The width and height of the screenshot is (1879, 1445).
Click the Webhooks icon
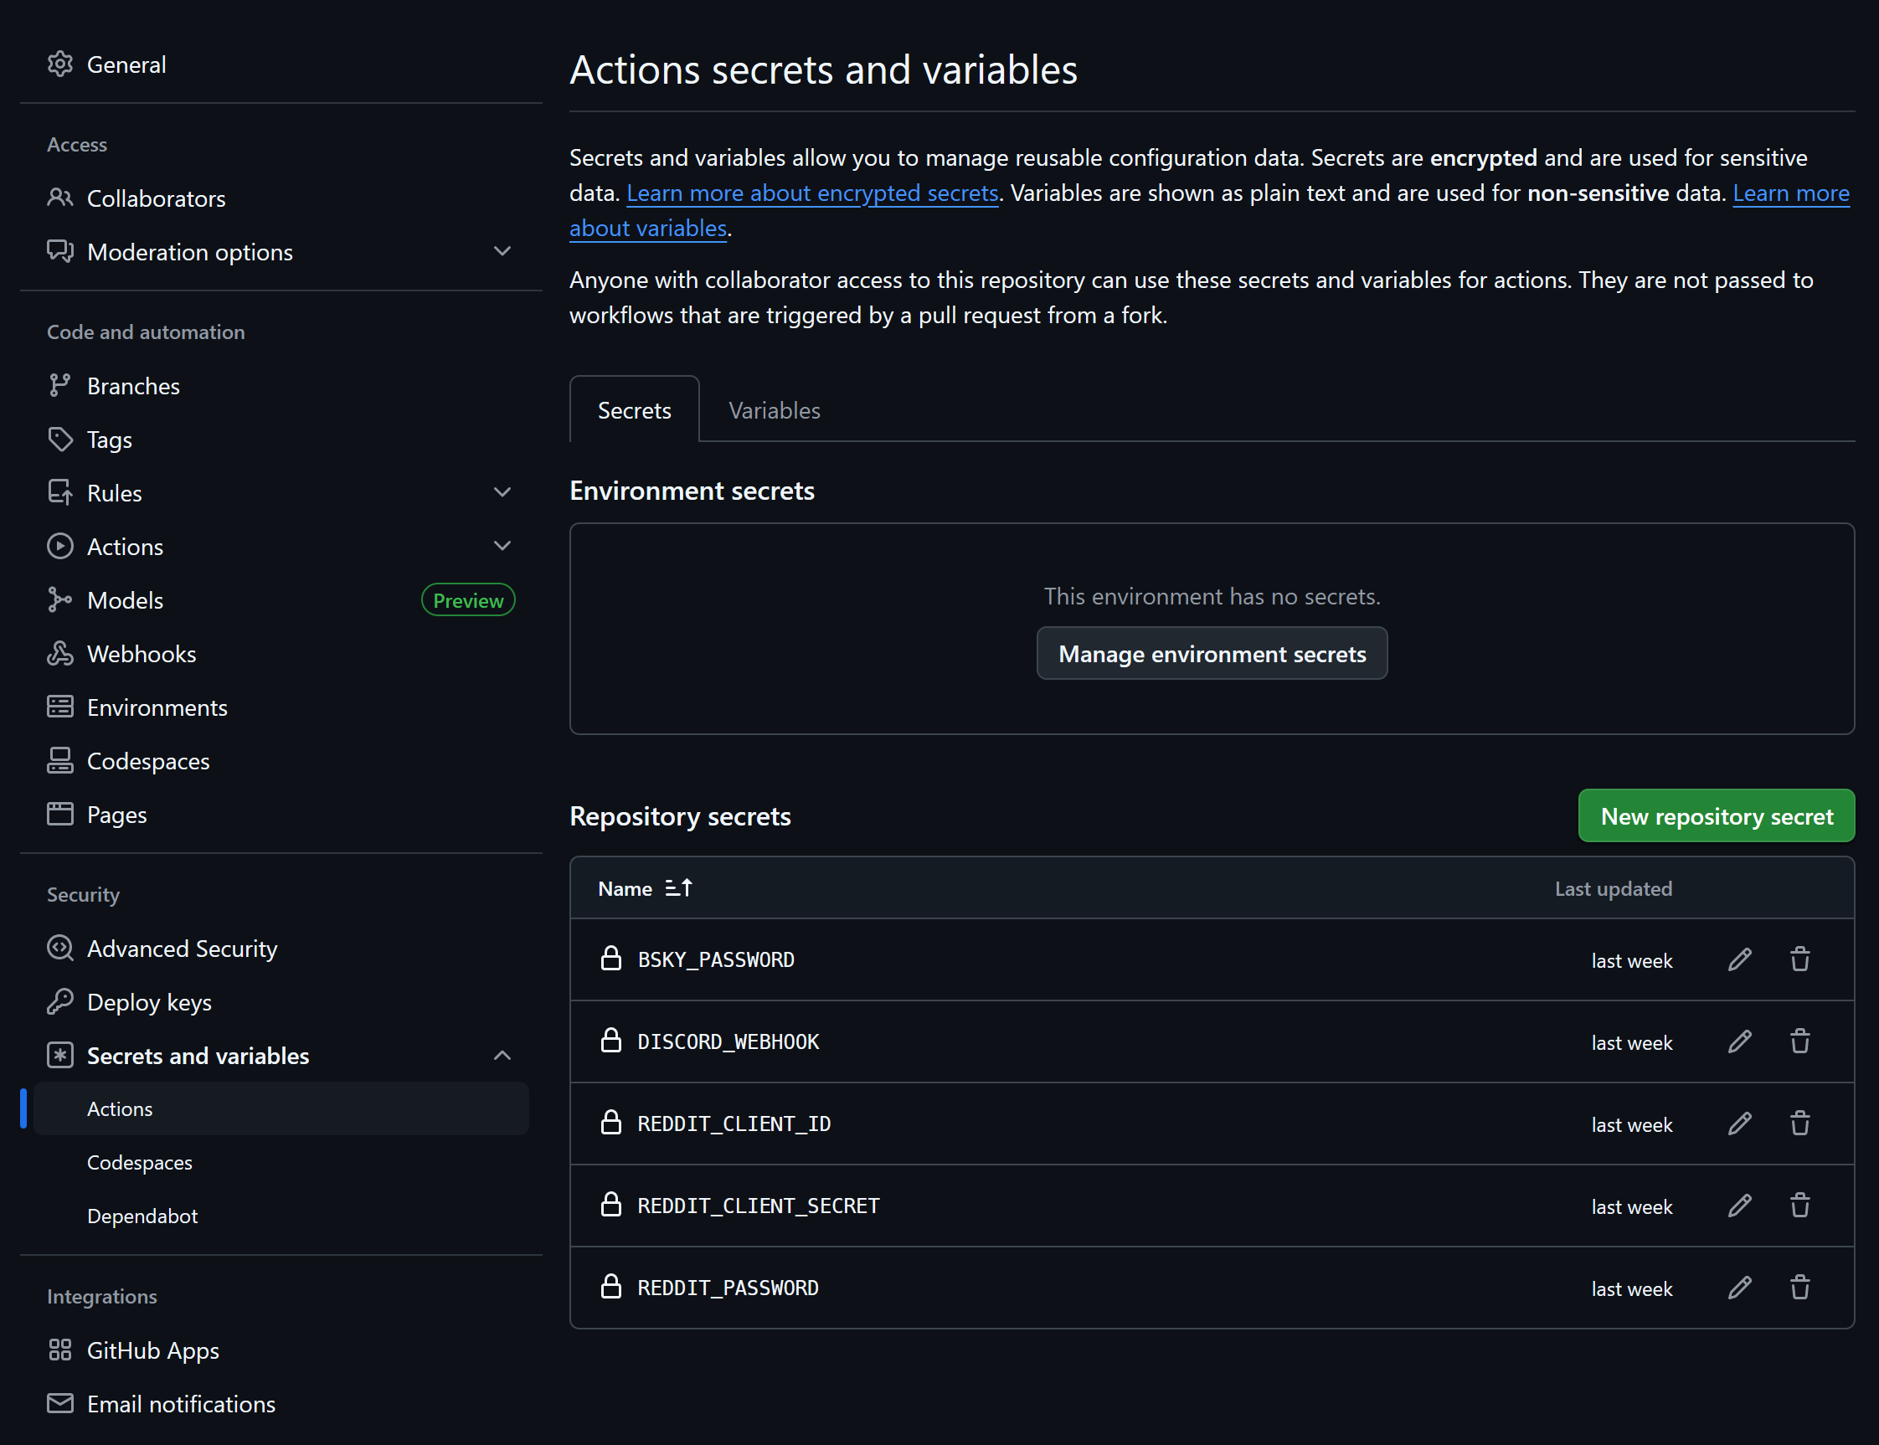coord(60,654)
